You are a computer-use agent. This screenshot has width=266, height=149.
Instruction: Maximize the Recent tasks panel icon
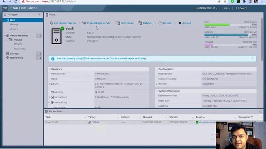point(261,111)
